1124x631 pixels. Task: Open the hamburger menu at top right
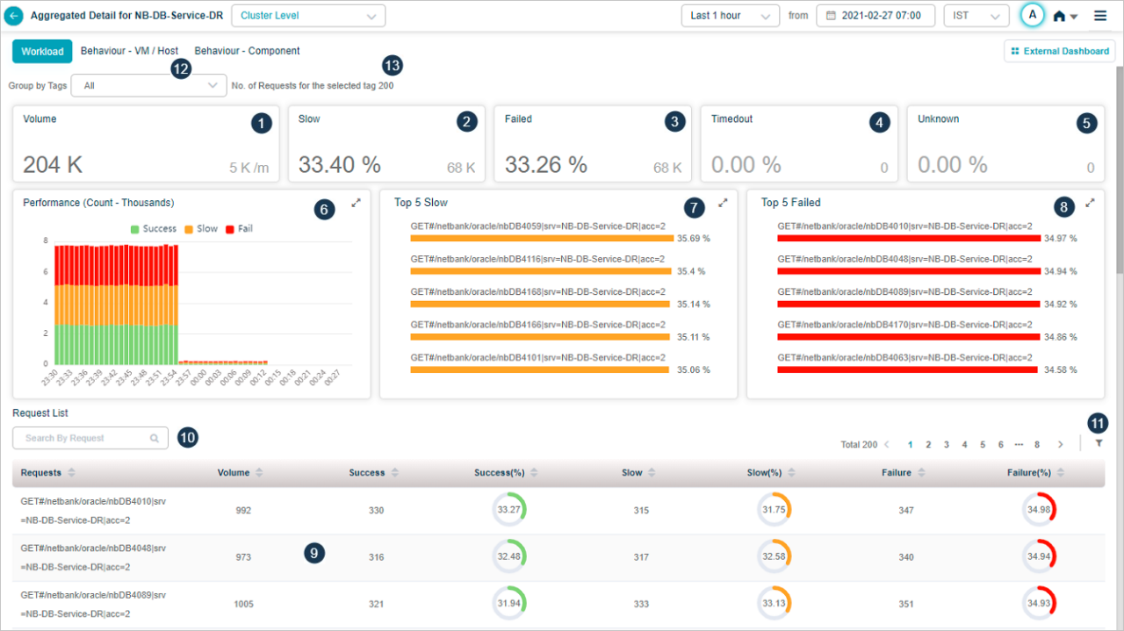coord(1099,15)
